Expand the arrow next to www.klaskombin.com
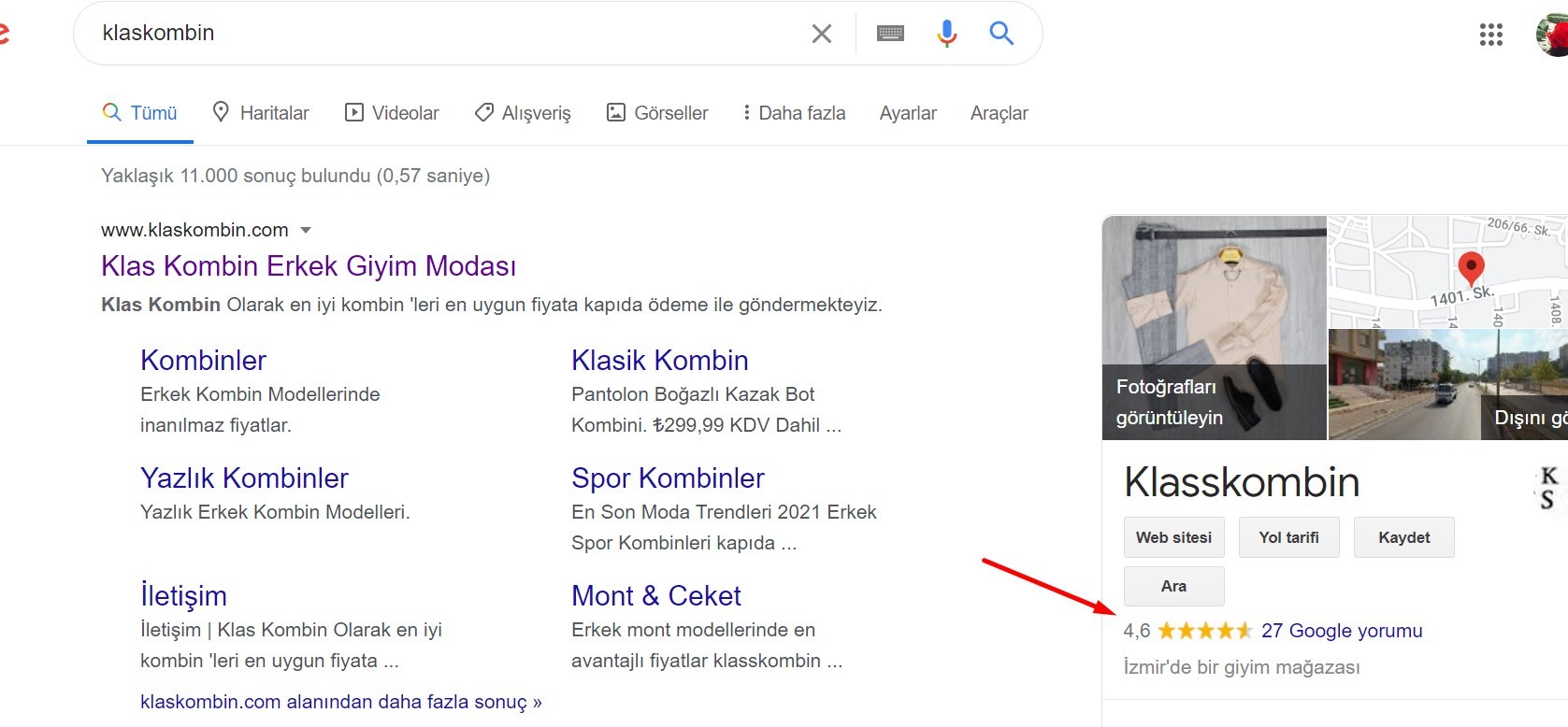This screenshot has height=727, width=1568. 305,230
